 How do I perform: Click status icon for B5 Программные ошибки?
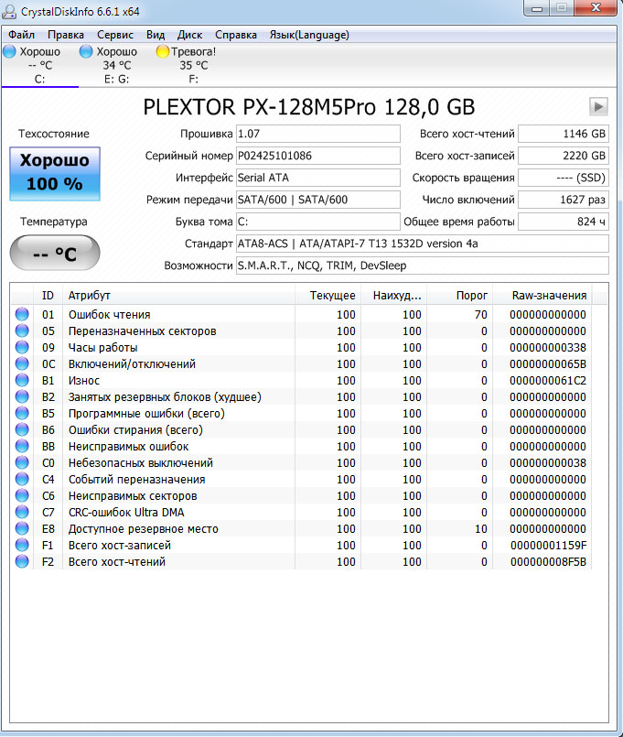(22, 413)
